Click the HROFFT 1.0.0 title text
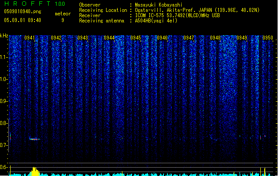Screen dimensions: 278x176 [x=34, y=4]
